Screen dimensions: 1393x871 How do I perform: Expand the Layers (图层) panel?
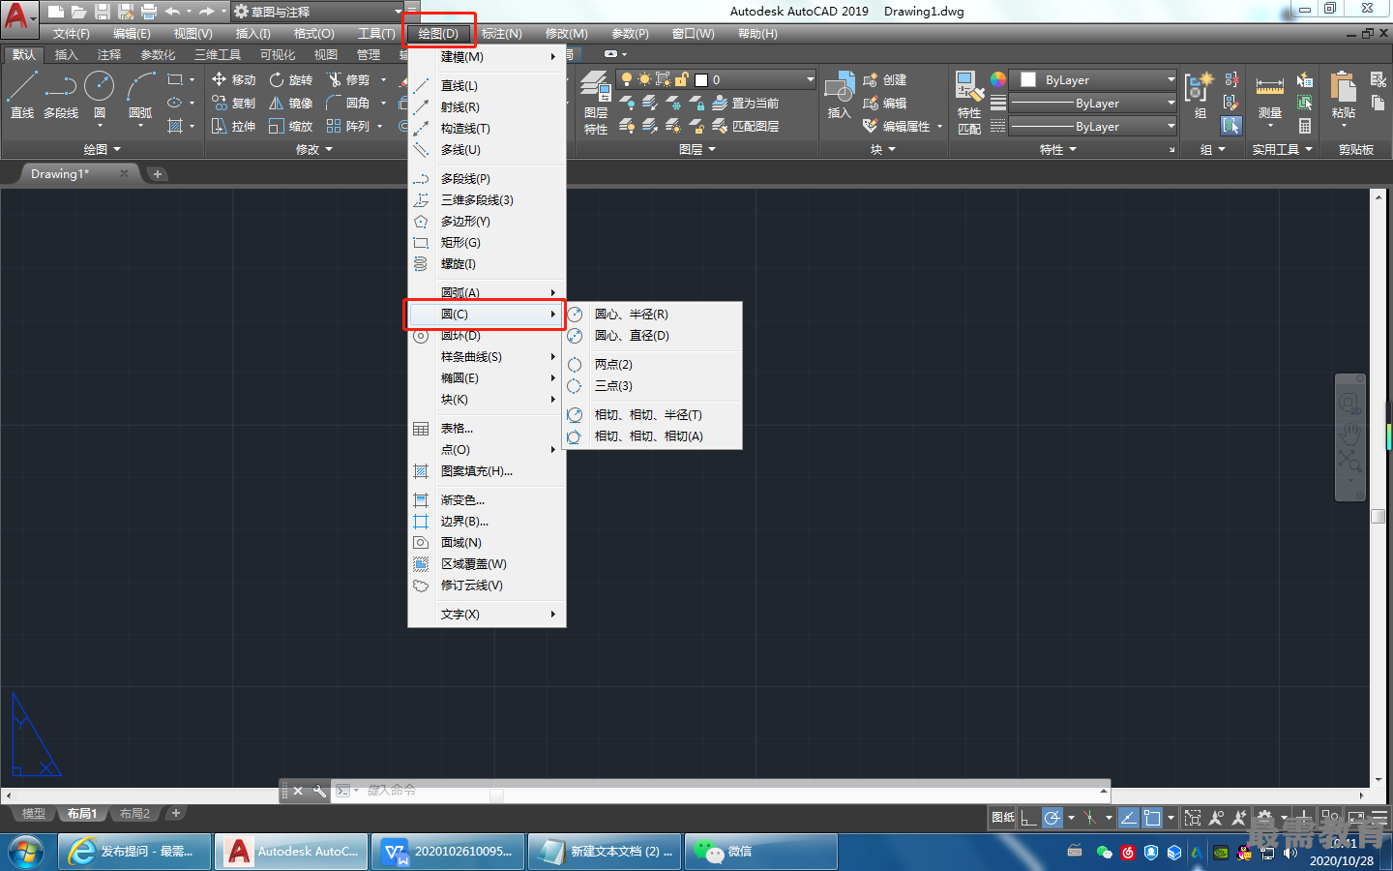pyautogui.click(x=696, y=149)
